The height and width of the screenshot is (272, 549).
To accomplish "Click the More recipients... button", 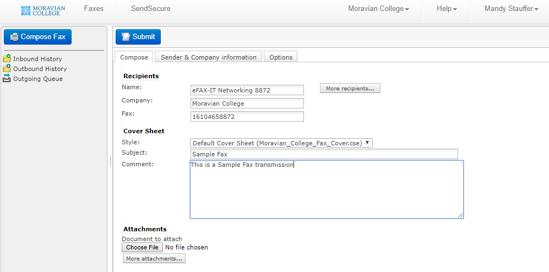I will click(x=350, y=88).
